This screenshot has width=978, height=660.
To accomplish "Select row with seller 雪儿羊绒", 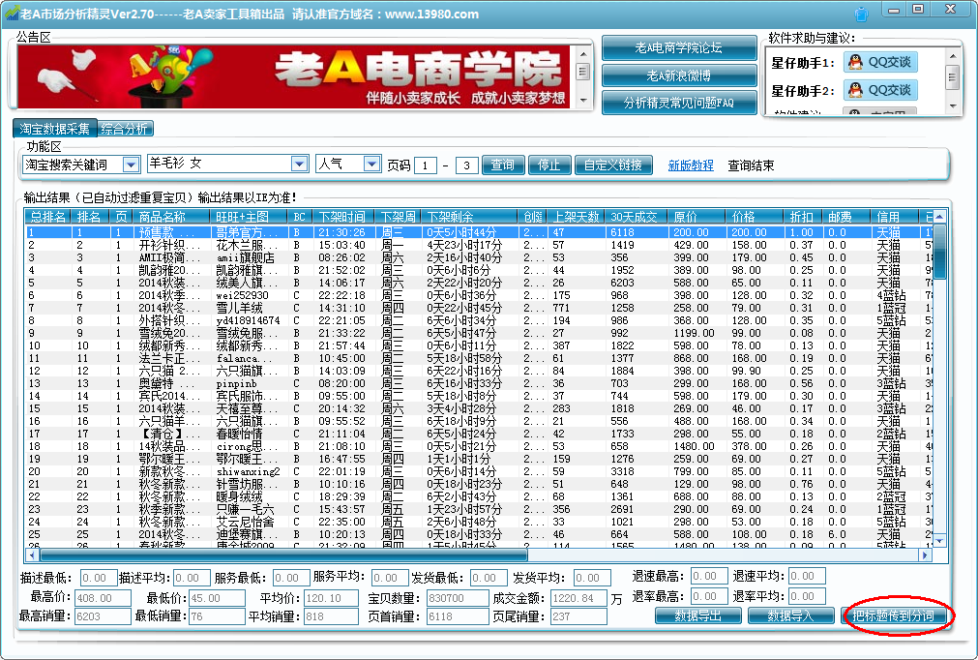I will [479, 308].
